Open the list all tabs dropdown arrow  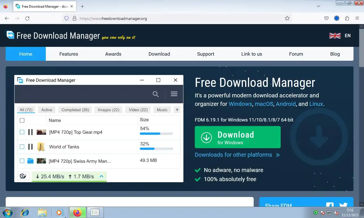click(318, 6)
